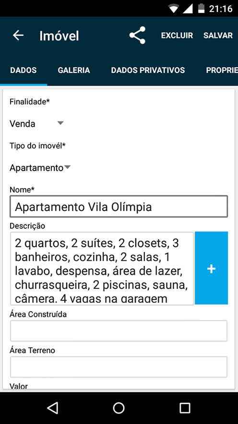Screen dimensions: 238x424
Task: Tap the arrow next to Venda
Action: tap(60, 123)
